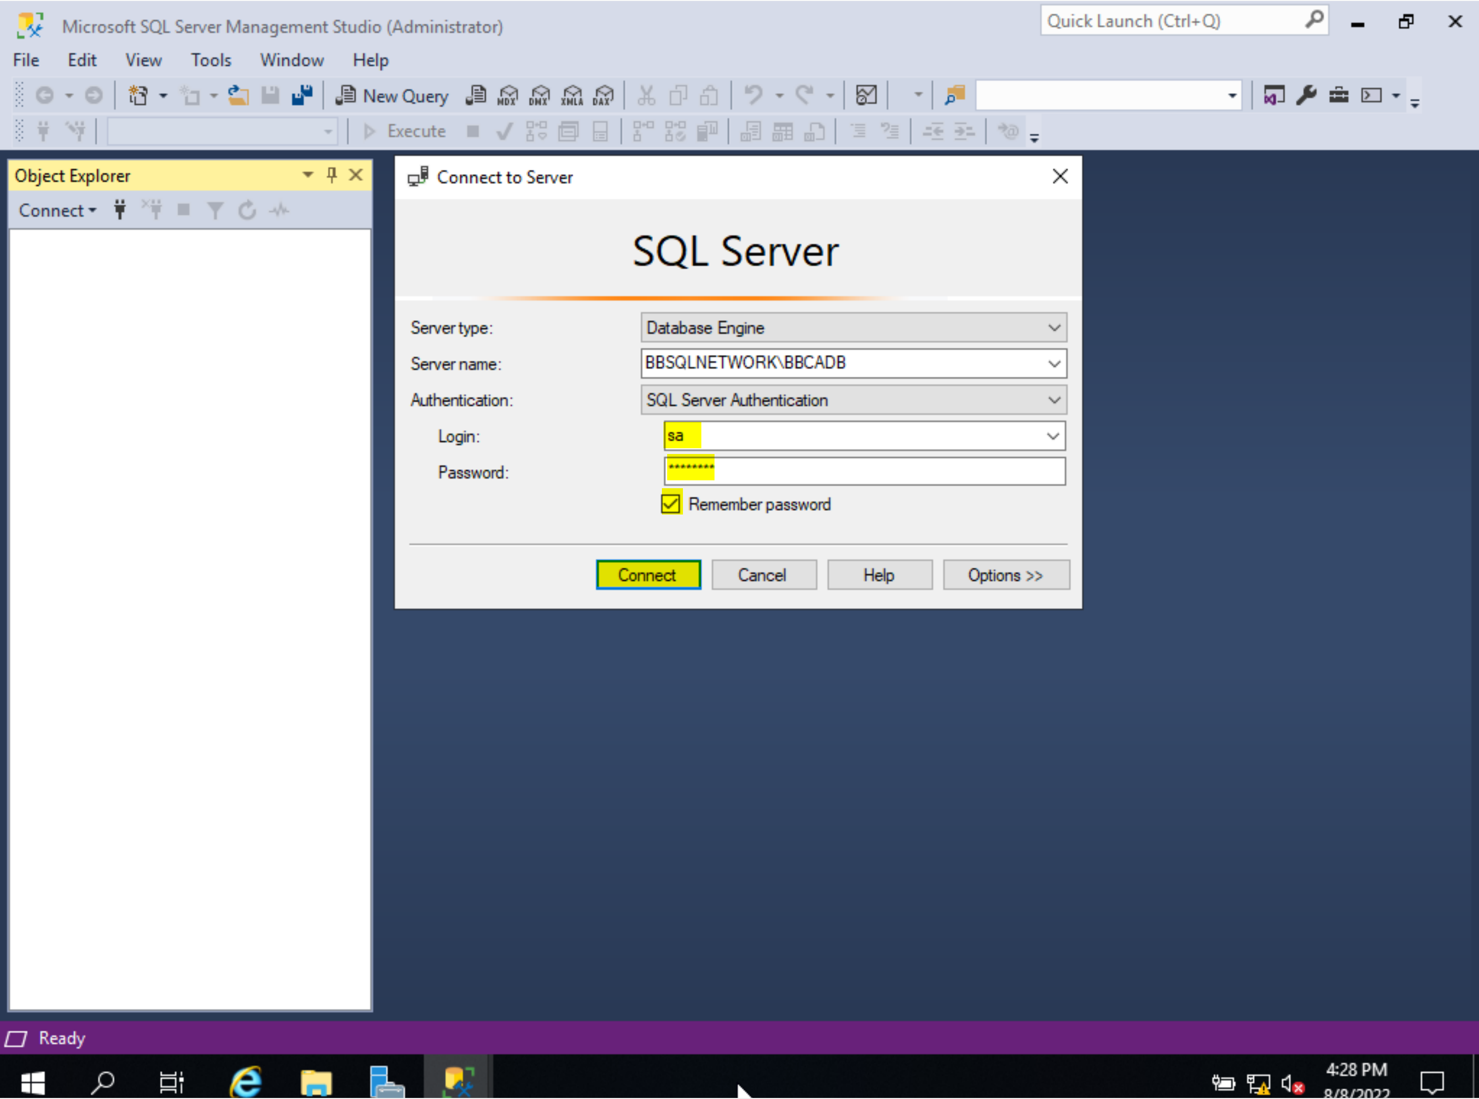Click the Navigate Backward arrow icon
This screenshot has height=1099, width=1479.
(x=45, y=95)
